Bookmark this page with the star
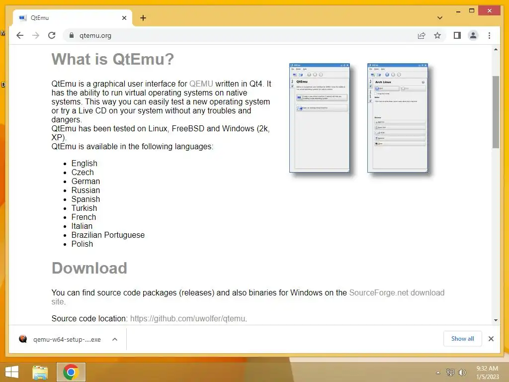The height and width of the screenshot is (382, 509). point(437,35)
